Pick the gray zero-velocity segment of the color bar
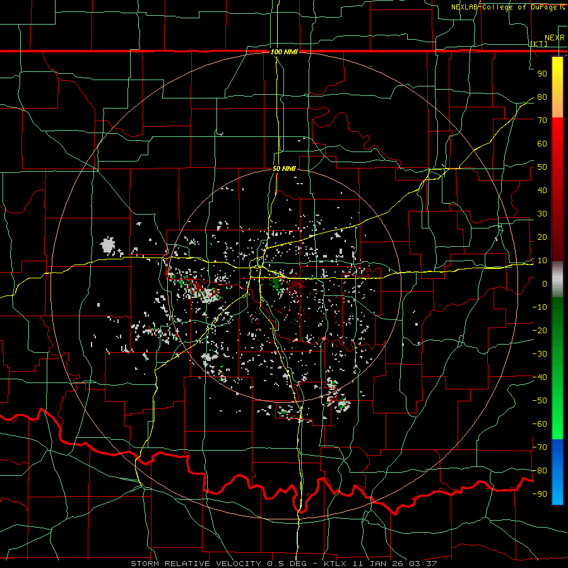This screenshot has height=568, width=568. click(x=557, y=279)
